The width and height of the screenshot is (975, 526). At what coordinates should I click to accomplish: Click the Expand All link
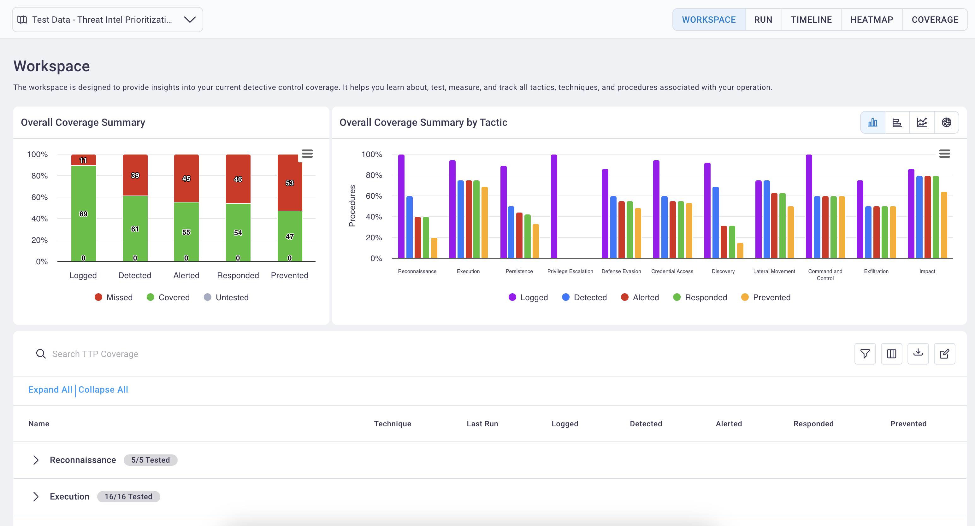[50, 389]
